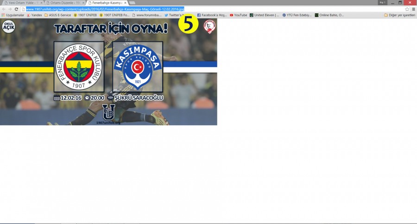Expand the Diğer yer işaretleri folder
The width and height of the screenshot is (417, 224).
pos(399,15)
